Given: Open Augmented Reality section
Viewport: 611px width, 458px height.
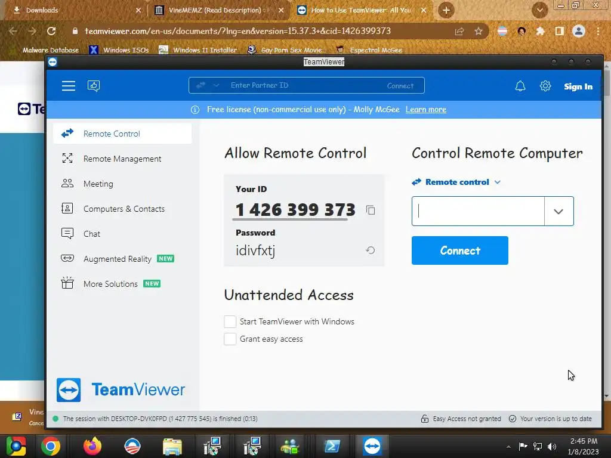Looking at the screenshot, I should coord(122,259).
